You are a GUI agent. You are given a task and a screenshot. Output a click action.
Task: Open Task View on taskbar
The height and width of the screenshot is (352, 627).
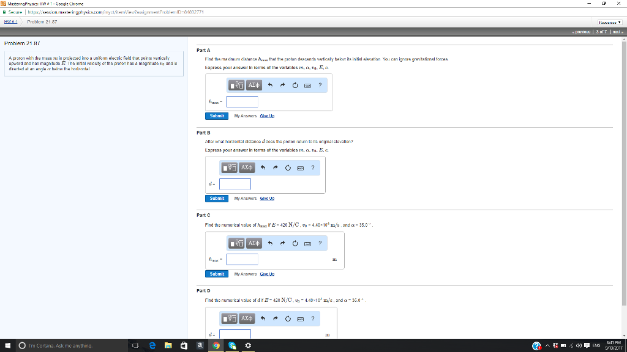(135, 346)
